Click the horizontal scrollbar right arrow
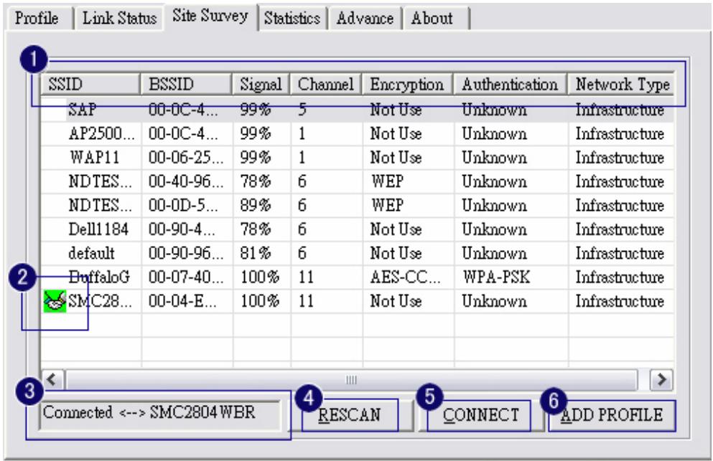This screenshot has width=713, height=461. [x=661, y=379]
